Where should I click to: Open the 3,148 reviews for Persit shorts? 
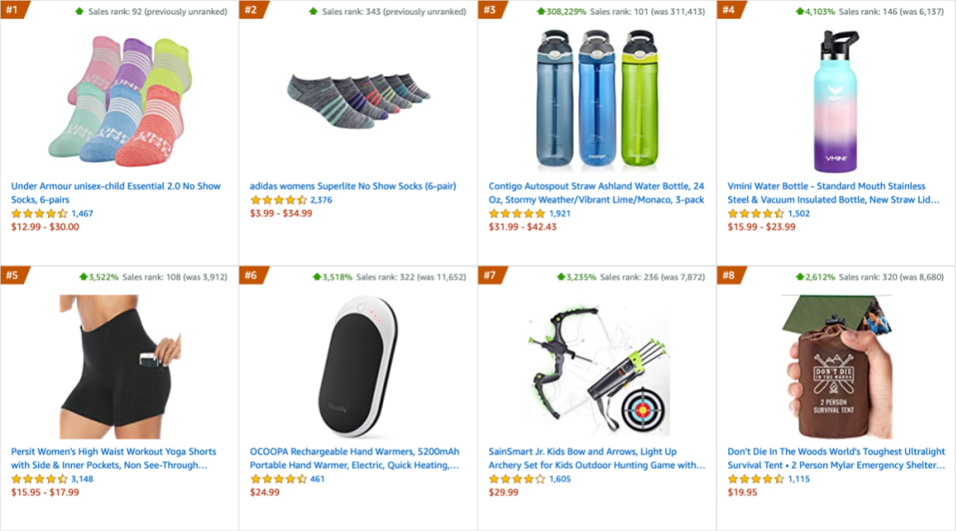[x=82, y=480]
